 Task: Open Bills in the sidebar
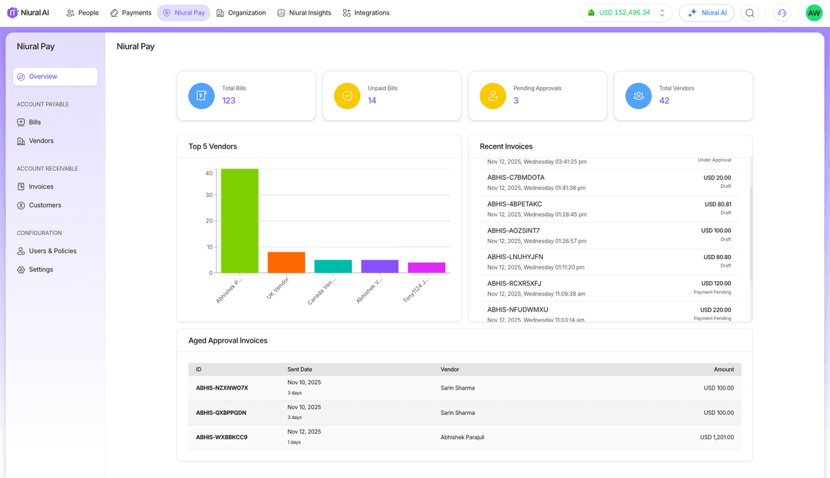coord(35,122)
